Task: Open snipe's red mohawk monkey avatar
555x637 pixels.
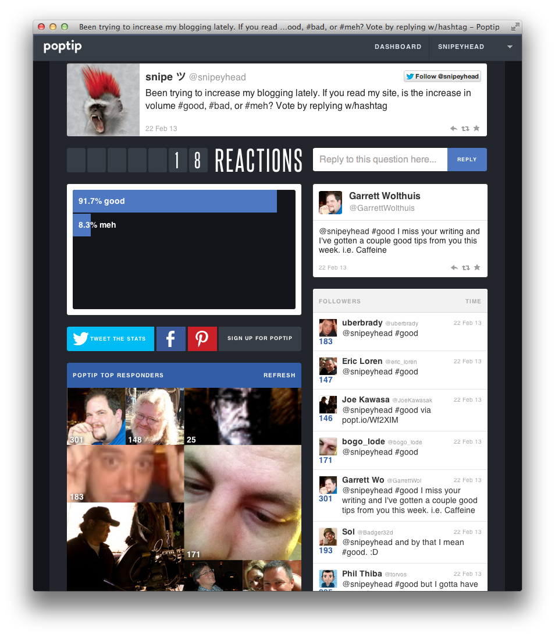Action: point(103,100)
